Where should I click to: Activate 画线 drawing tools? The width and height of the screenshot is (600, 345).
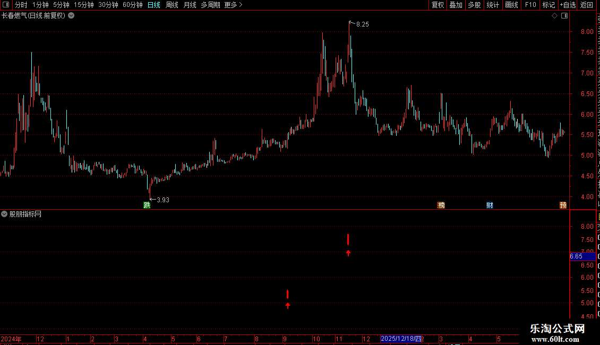point(511,5)
